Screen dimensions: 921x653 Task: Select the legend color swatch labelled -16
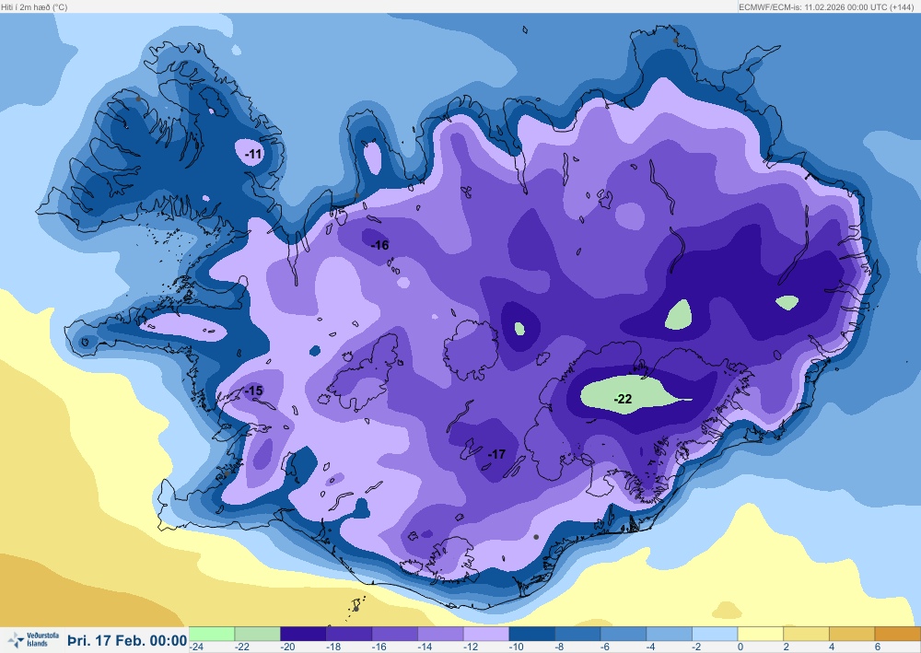tap(395, 634)
